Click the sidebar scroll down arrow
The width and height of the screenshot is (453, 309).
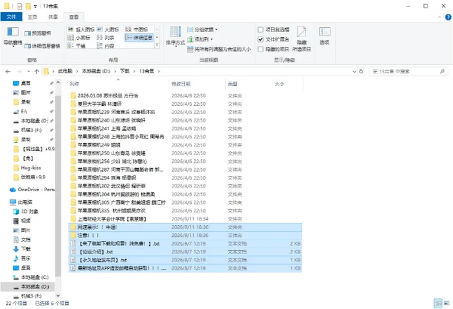[x=58, y=295]
